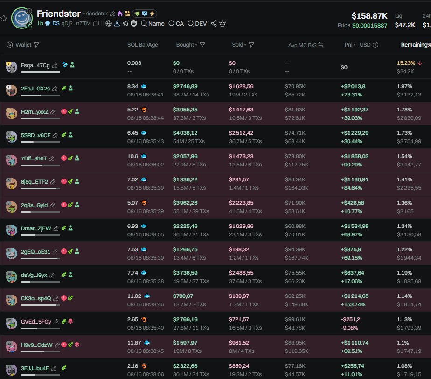Click the hexagon settings icon beside Wallet
431x379 pixels.
10,45
